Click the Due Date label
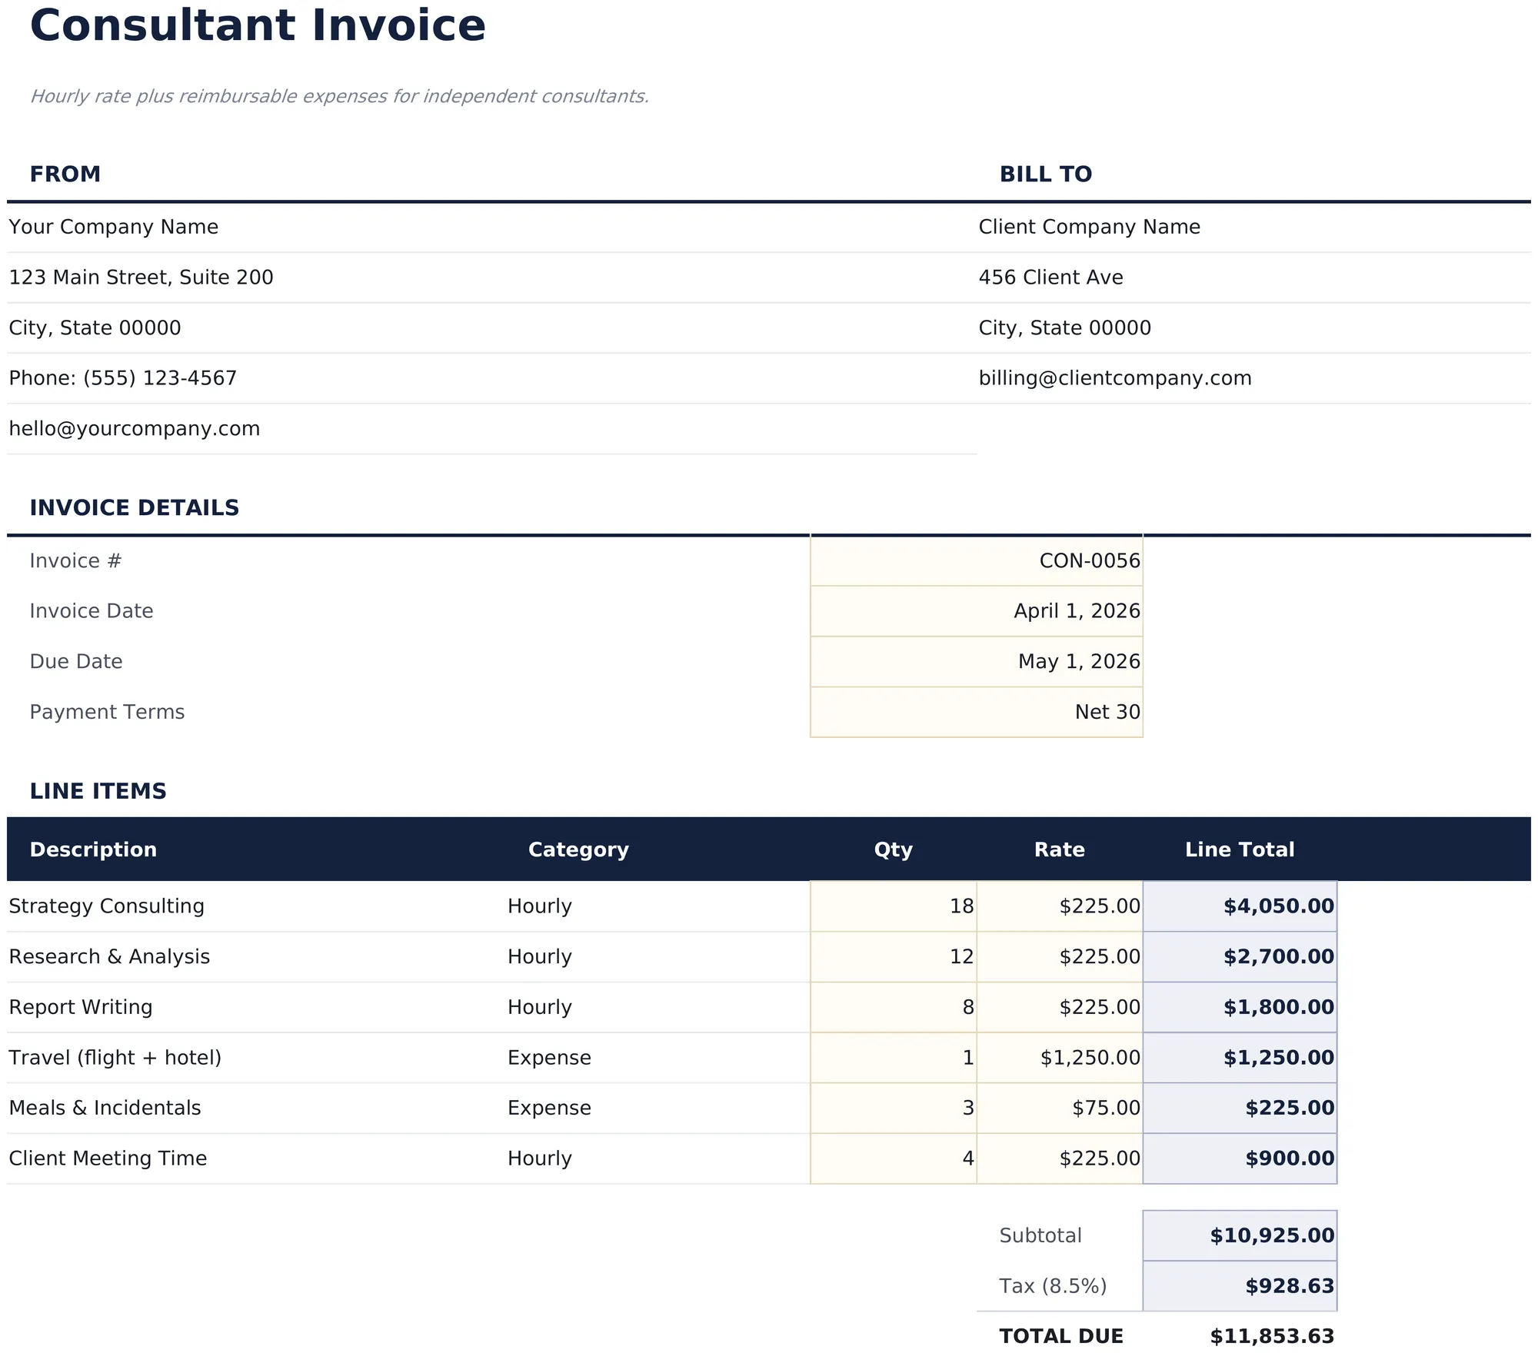 tap(76, 662)
